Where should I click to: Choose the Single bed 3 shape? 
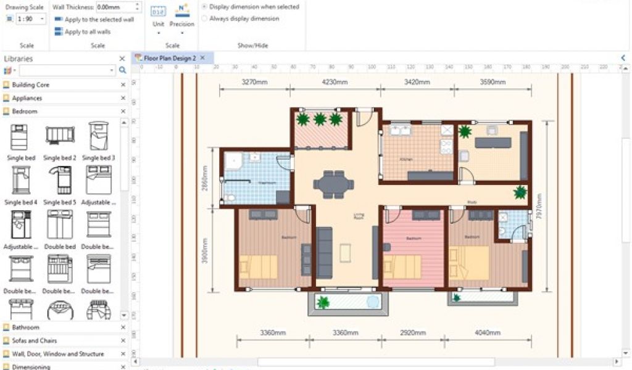coord(99,137)
